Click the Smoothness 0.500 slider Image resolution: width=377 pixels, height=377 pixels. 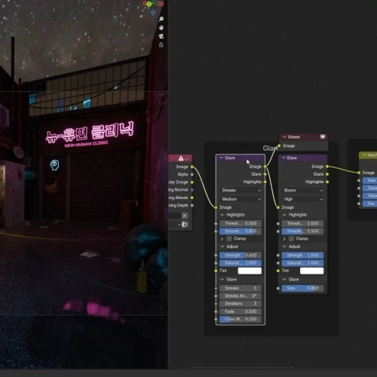coord(302,231)
